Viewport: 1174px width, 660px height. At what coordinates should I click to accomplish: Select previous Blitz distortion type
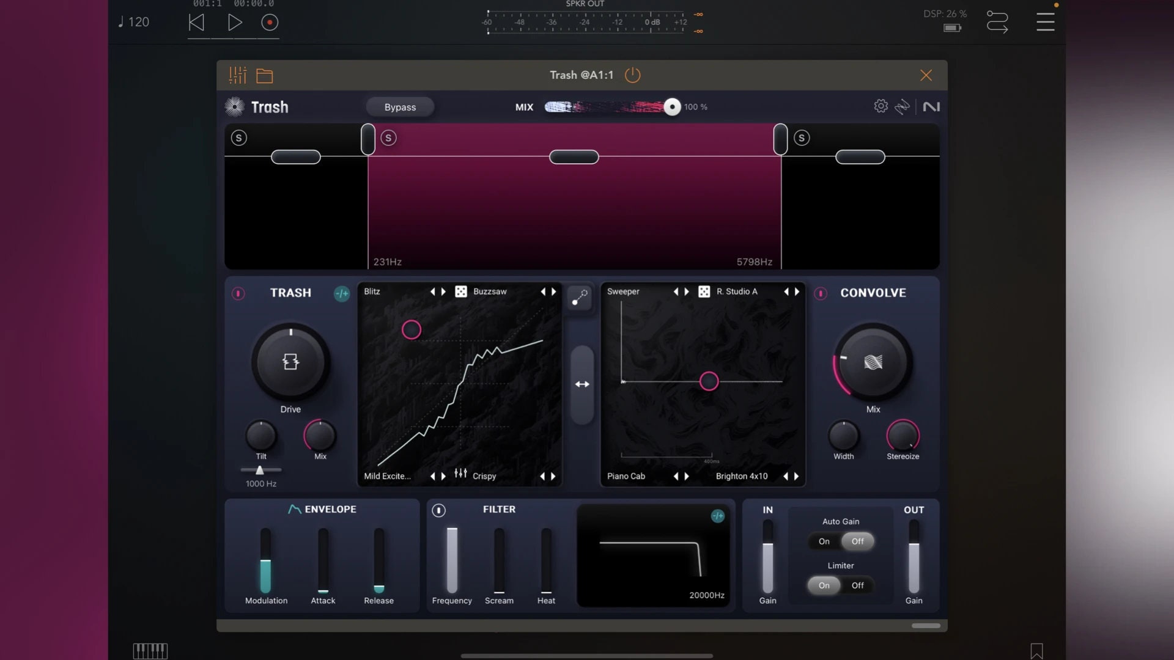(x=433, y=292)
